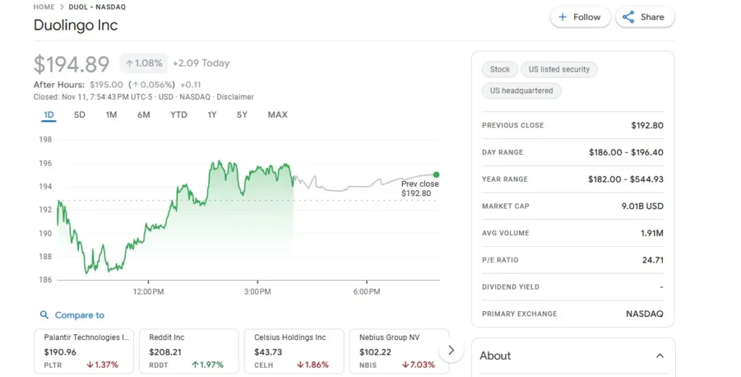Viewport: 741px width, 377px height.
Task: Select the MAX time range
Action: (277, 114)
